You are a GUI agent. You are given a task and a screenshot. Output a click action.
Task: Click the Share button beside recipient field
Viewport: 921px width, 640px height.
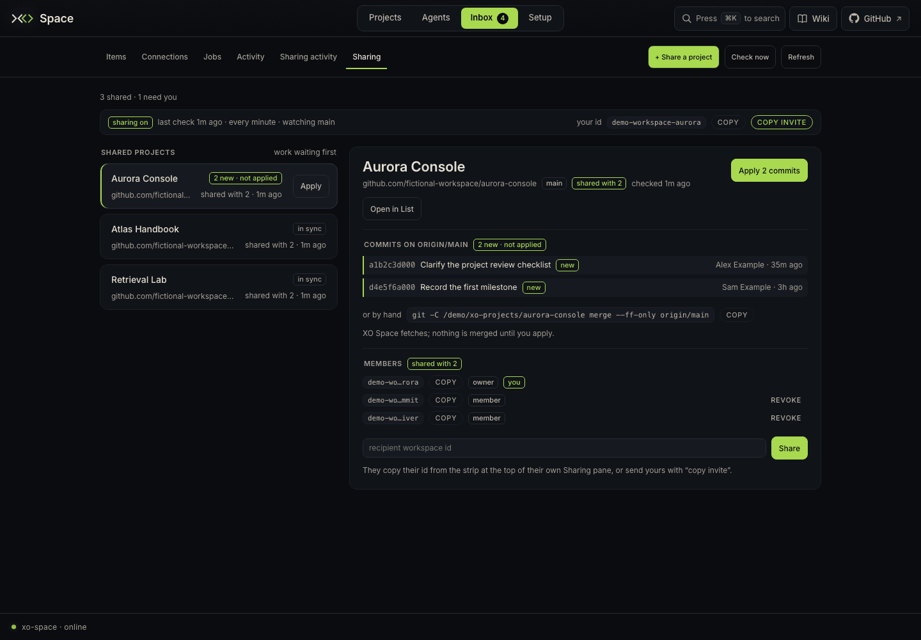(789, 448)
